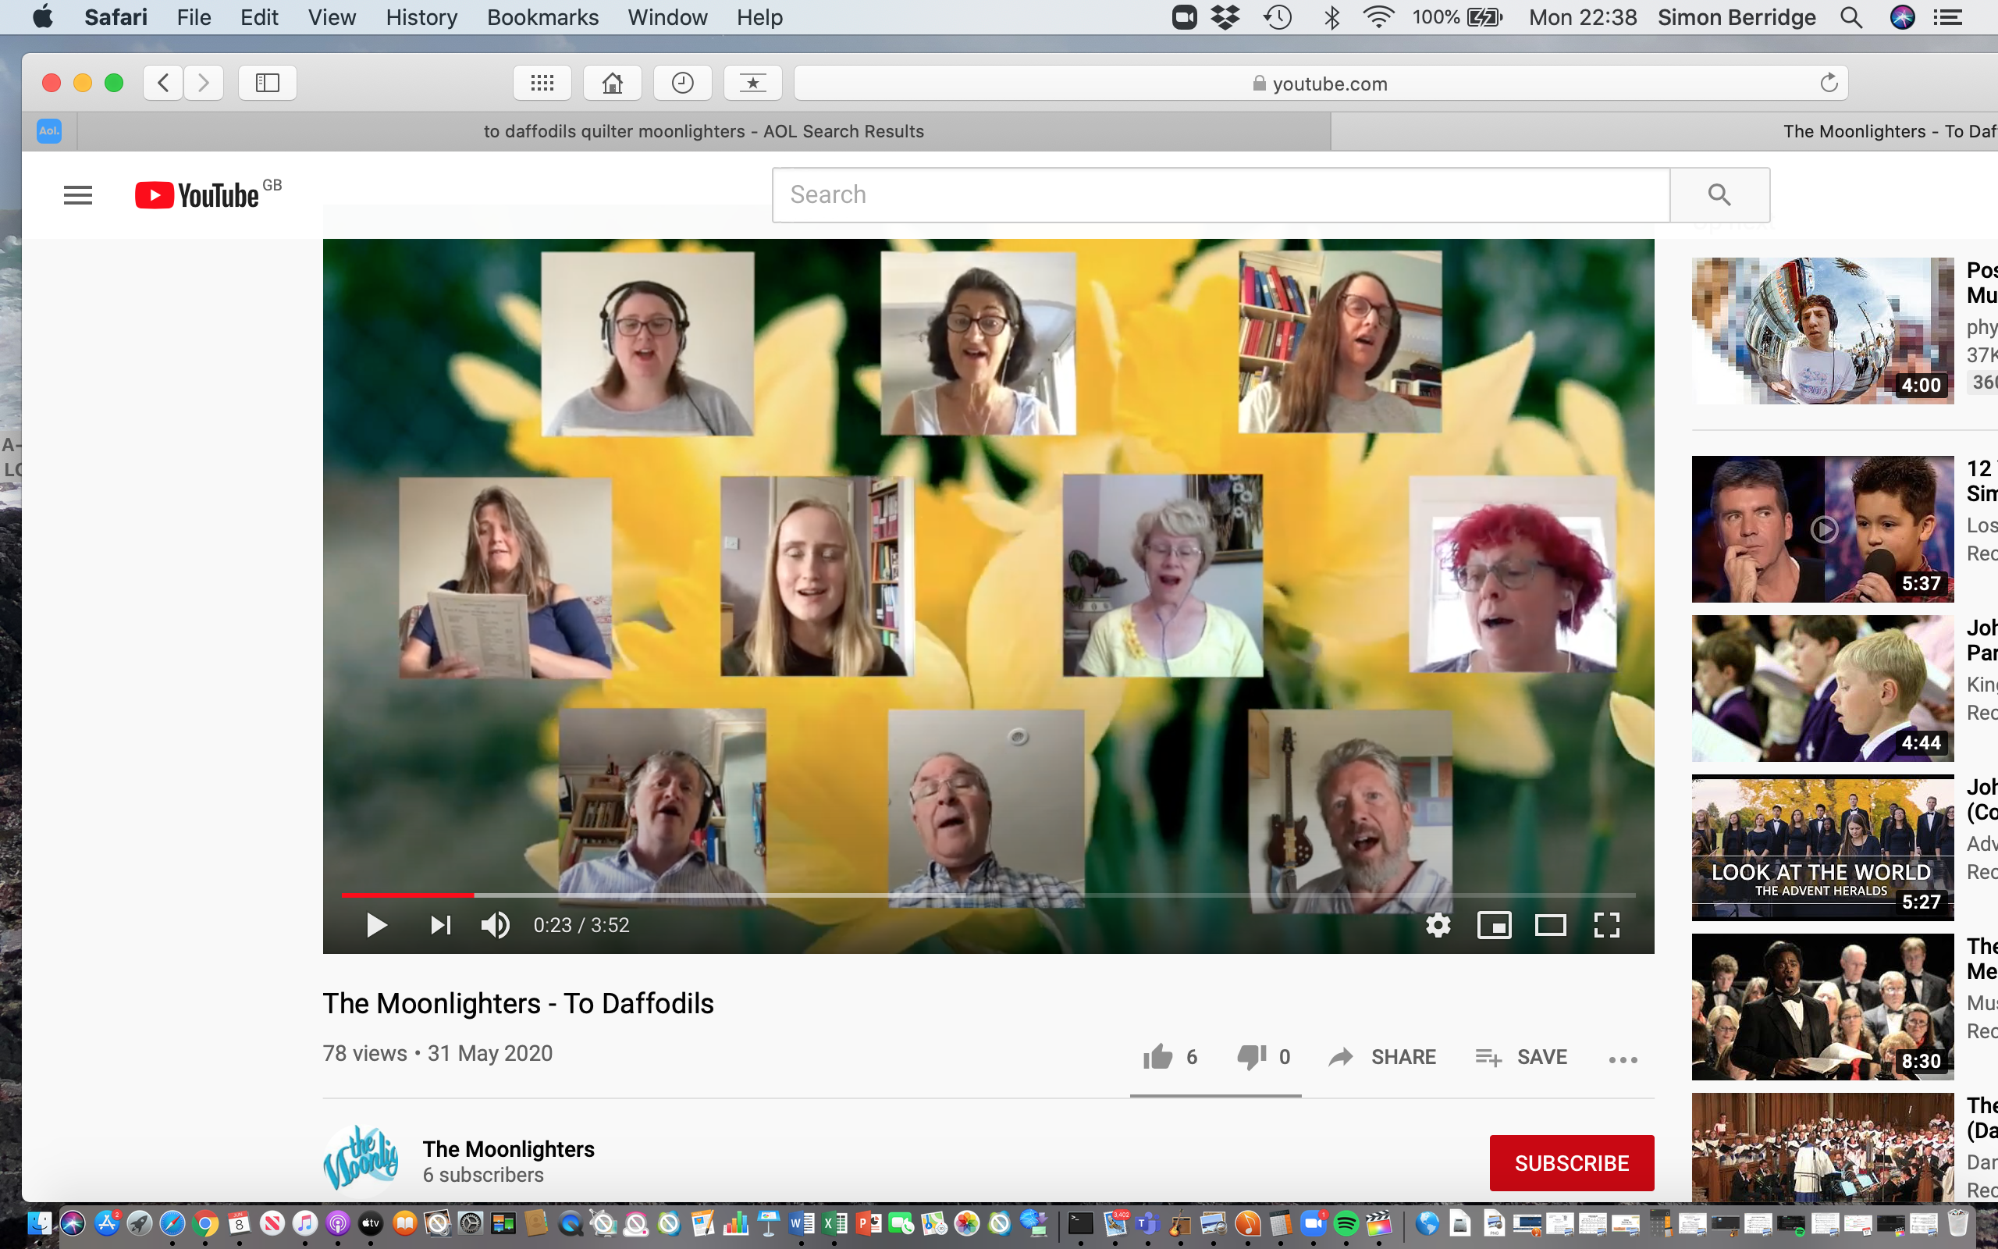Open the Bookmarks menu
This screenshot has width=1998, height=1249.
542,17
